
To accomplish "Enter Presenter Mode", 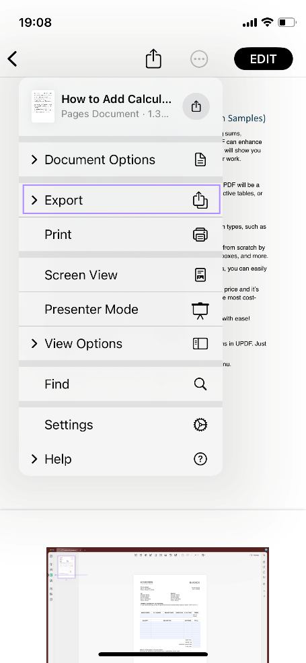I will click(120, 309).
